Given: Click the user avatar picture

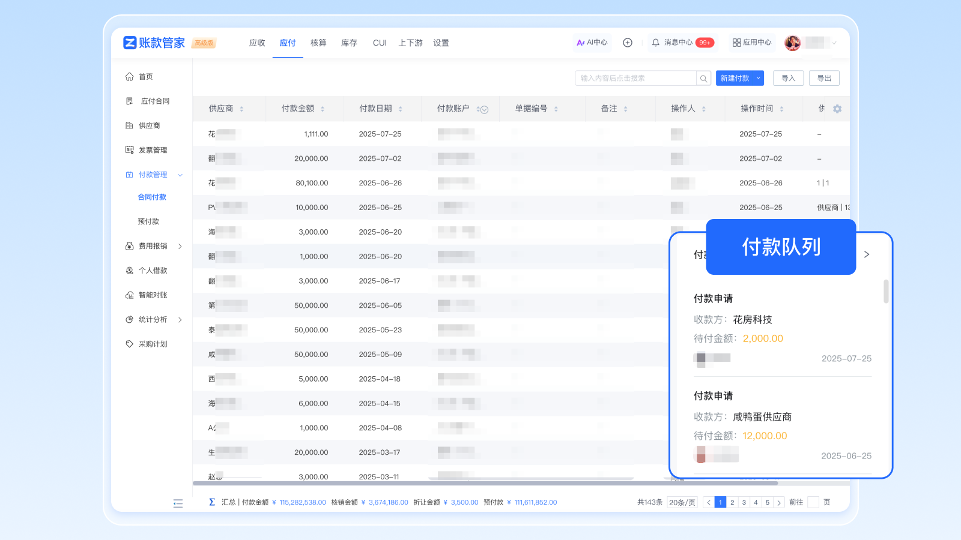Looking at the screenshot, I should point(793,43).
